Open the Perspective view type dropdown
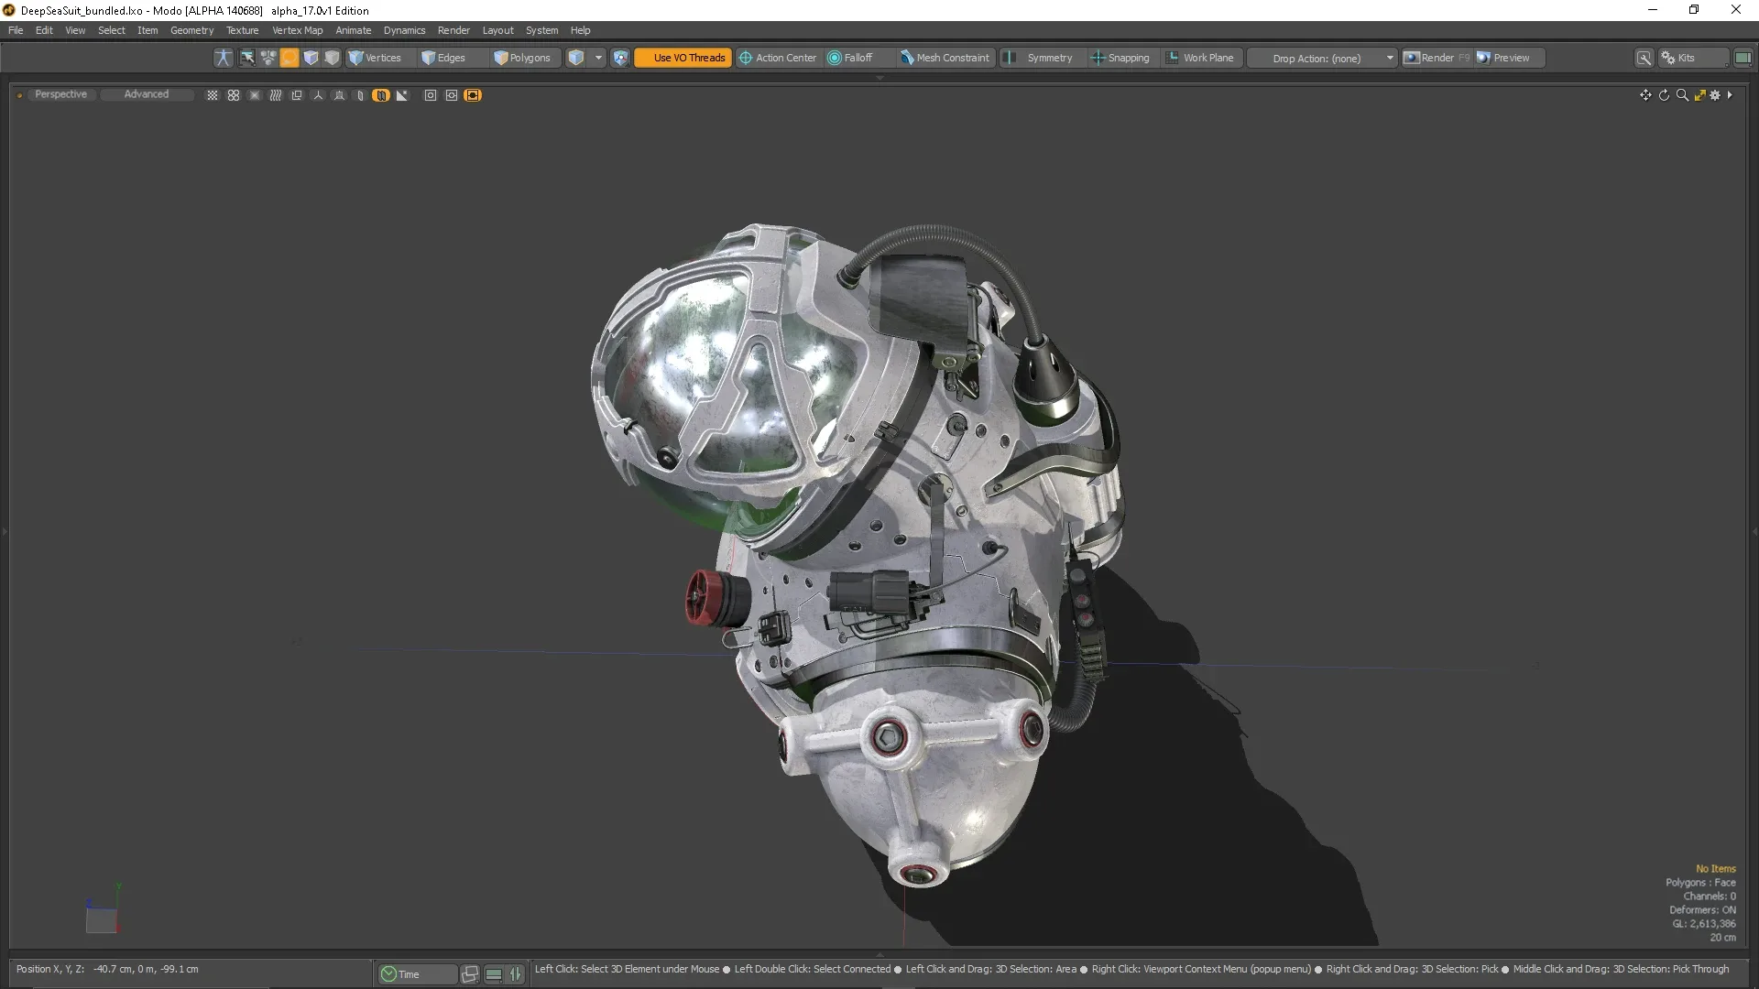This screenshot has width=1759, height=989. (x=60, y=94)
